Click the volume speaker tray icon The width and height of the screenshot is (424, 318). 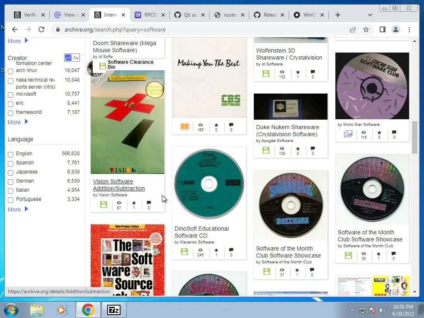(382, 310)
